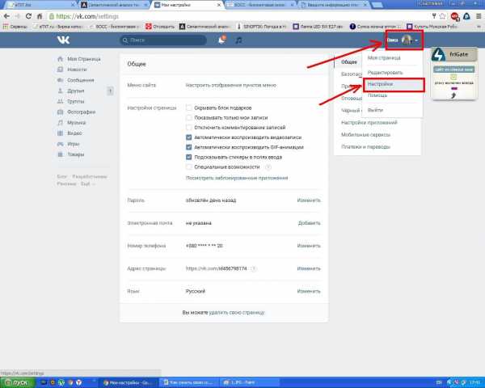Image resolution: width=485 pixels, height=388 pixels.
Task: Reload the page with the refresh icon
Action: click(28, 16)
